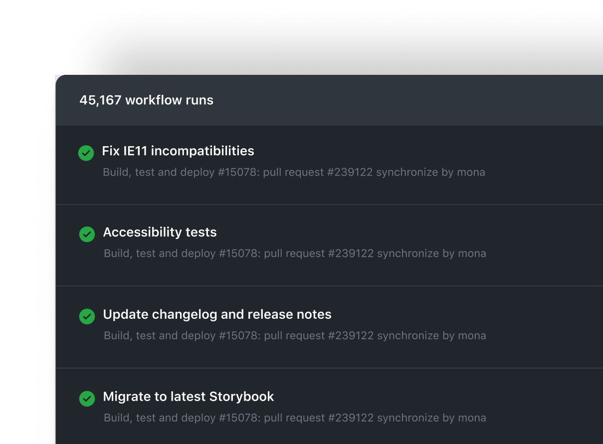Click author mona under Update changelog run

click(472, 336)
